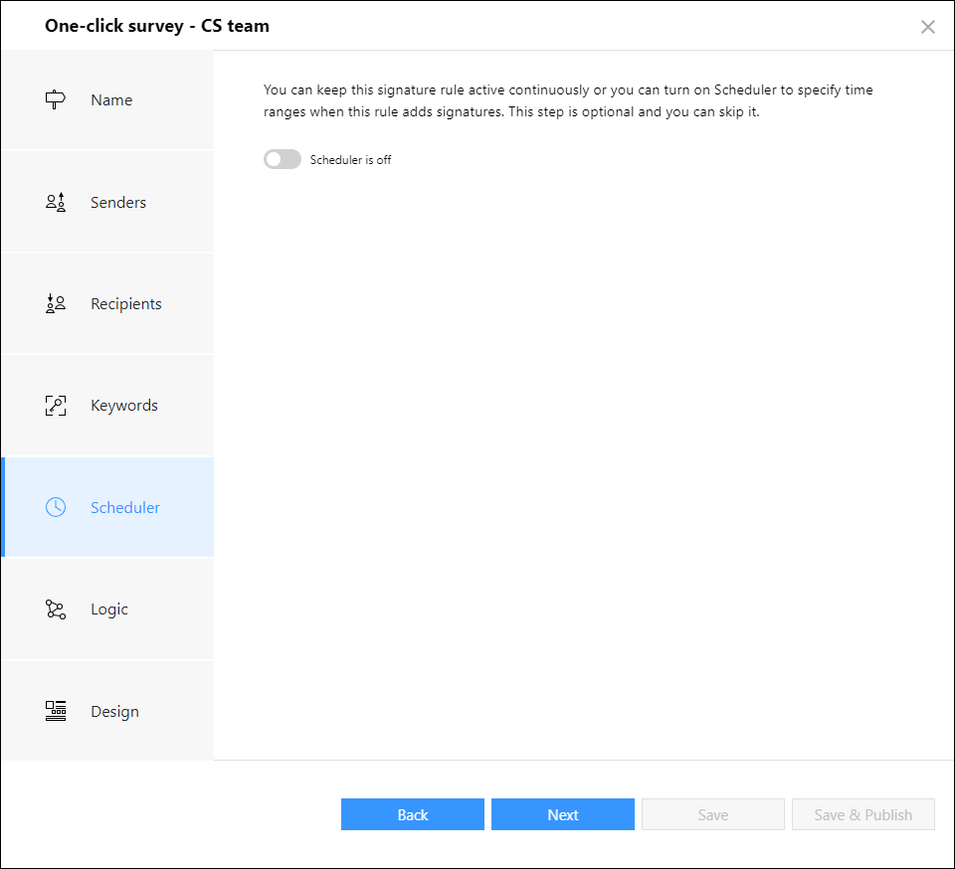The width and height of the screenshot is (955, 869).
Task: Click the Keywords magnifier icon
Action: (56, 406)
